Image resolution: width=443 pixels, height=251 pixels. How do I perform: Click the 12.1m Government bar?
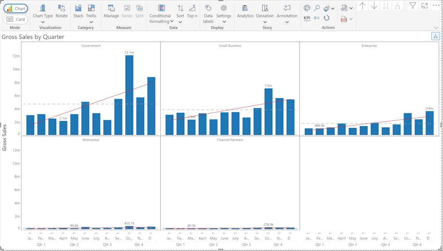click(x=129, y=95)
